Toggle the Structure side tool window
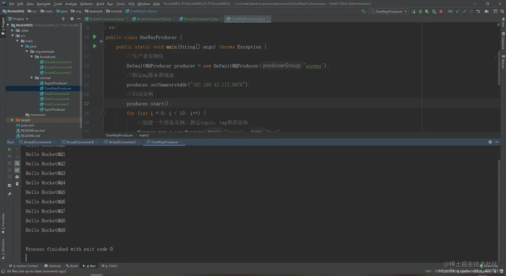The height and width of the screenshot is (276, 506). [x=3, y=249]
